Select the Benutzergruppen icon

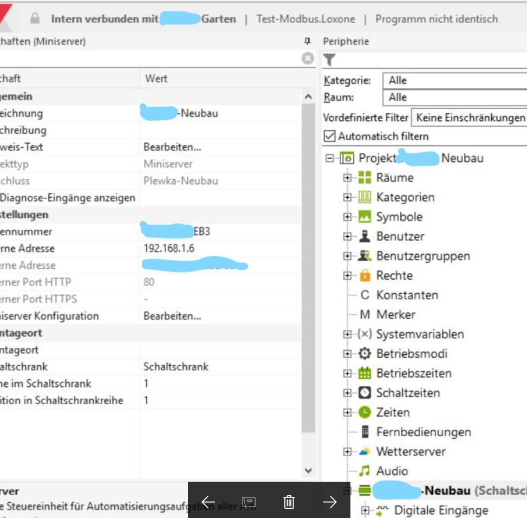coord(365,256)
